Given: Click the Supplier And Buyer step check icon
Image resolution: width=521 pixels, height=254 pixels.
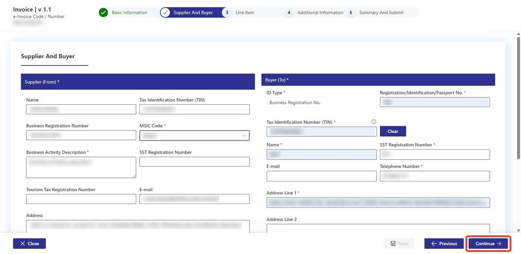Looking at the screenshot, I should pyautogui.click(x=165, y=13).
